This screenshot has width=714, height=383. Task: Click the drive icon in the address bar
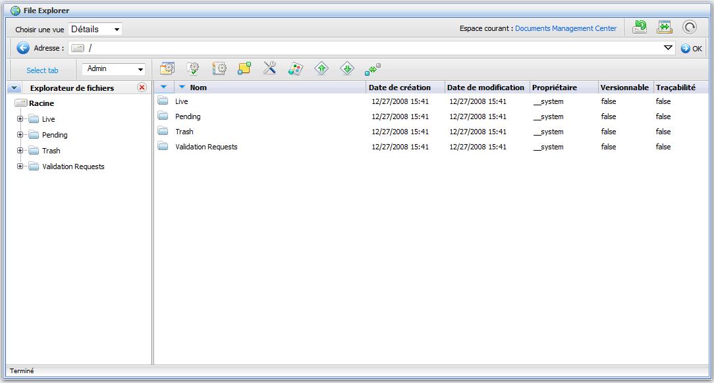(78, 48)
